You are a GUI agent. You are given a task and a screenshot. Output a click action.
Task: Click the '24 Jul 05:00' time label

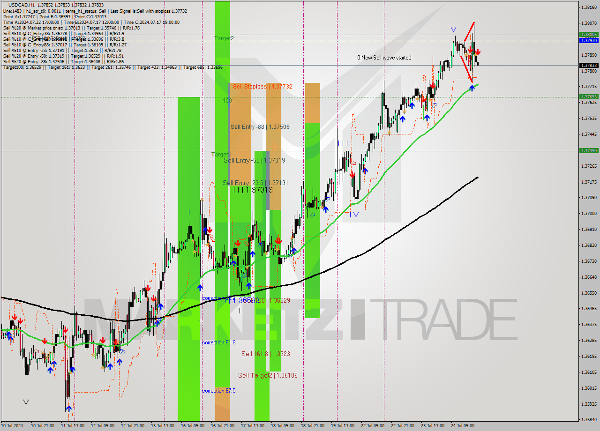(x=463, y=426)
